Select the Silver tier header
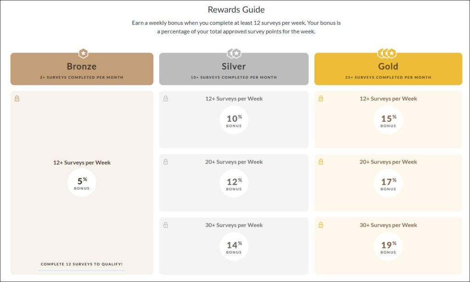This screenshot has height=282, width=470. pos(234,69)
